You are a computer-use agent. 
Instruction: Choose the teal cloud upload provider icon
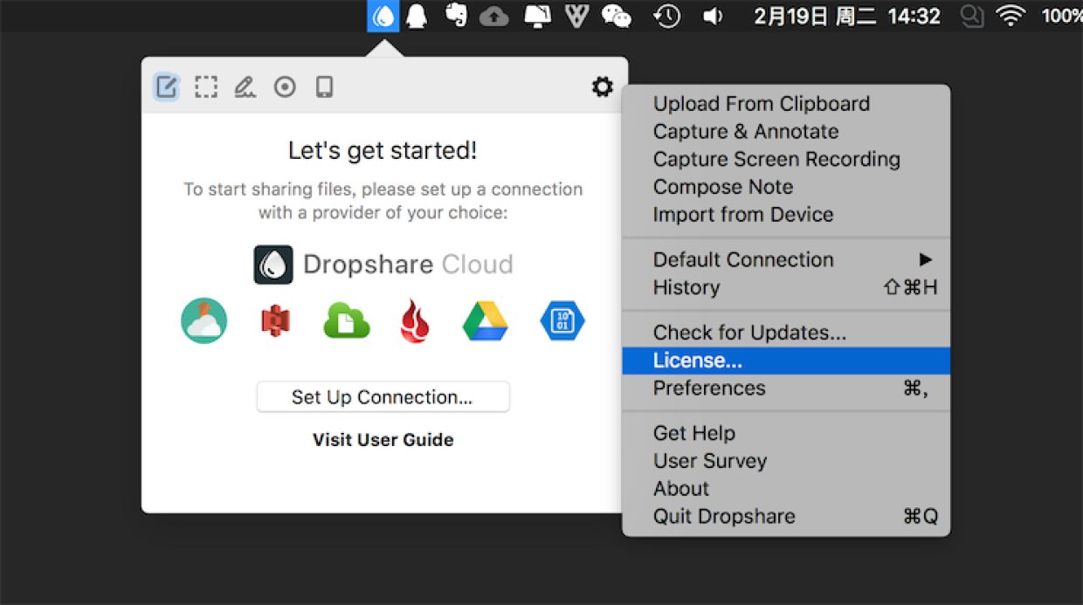[204, 320]
